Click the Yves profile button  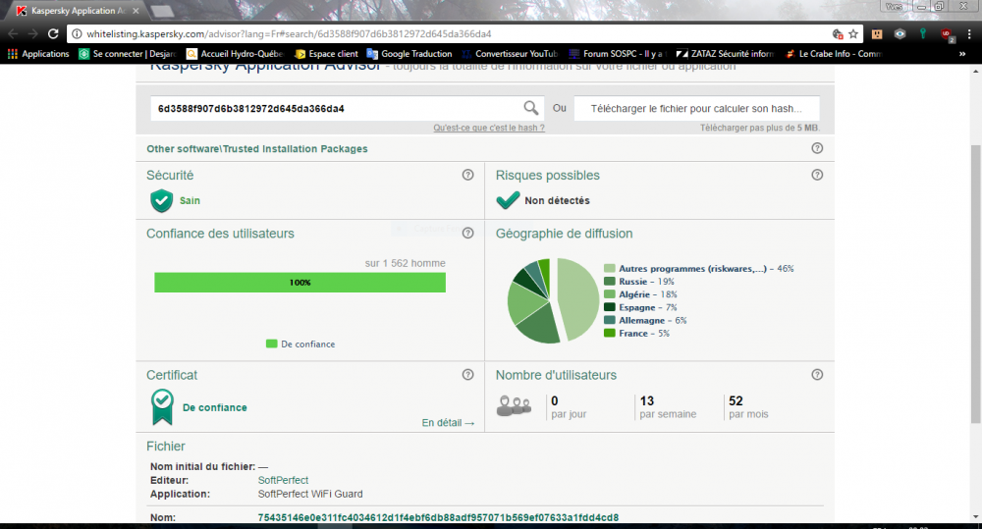(894, 6)
